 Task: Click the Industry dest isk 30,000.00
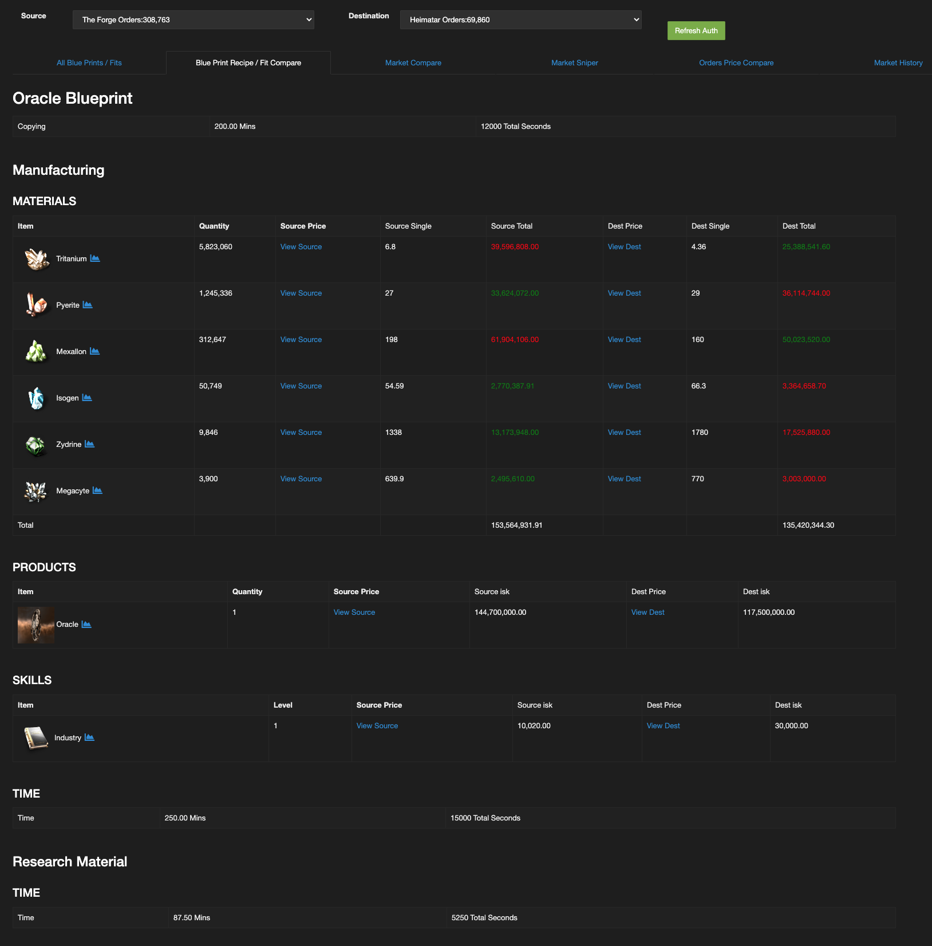(792, 726)
